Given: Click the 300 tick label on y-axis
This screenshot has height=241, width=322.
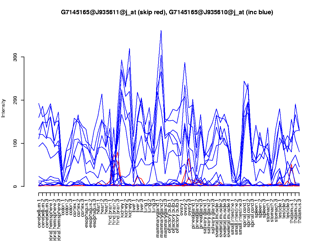Looking at the screenshot, I should click(x=15, y=57).
